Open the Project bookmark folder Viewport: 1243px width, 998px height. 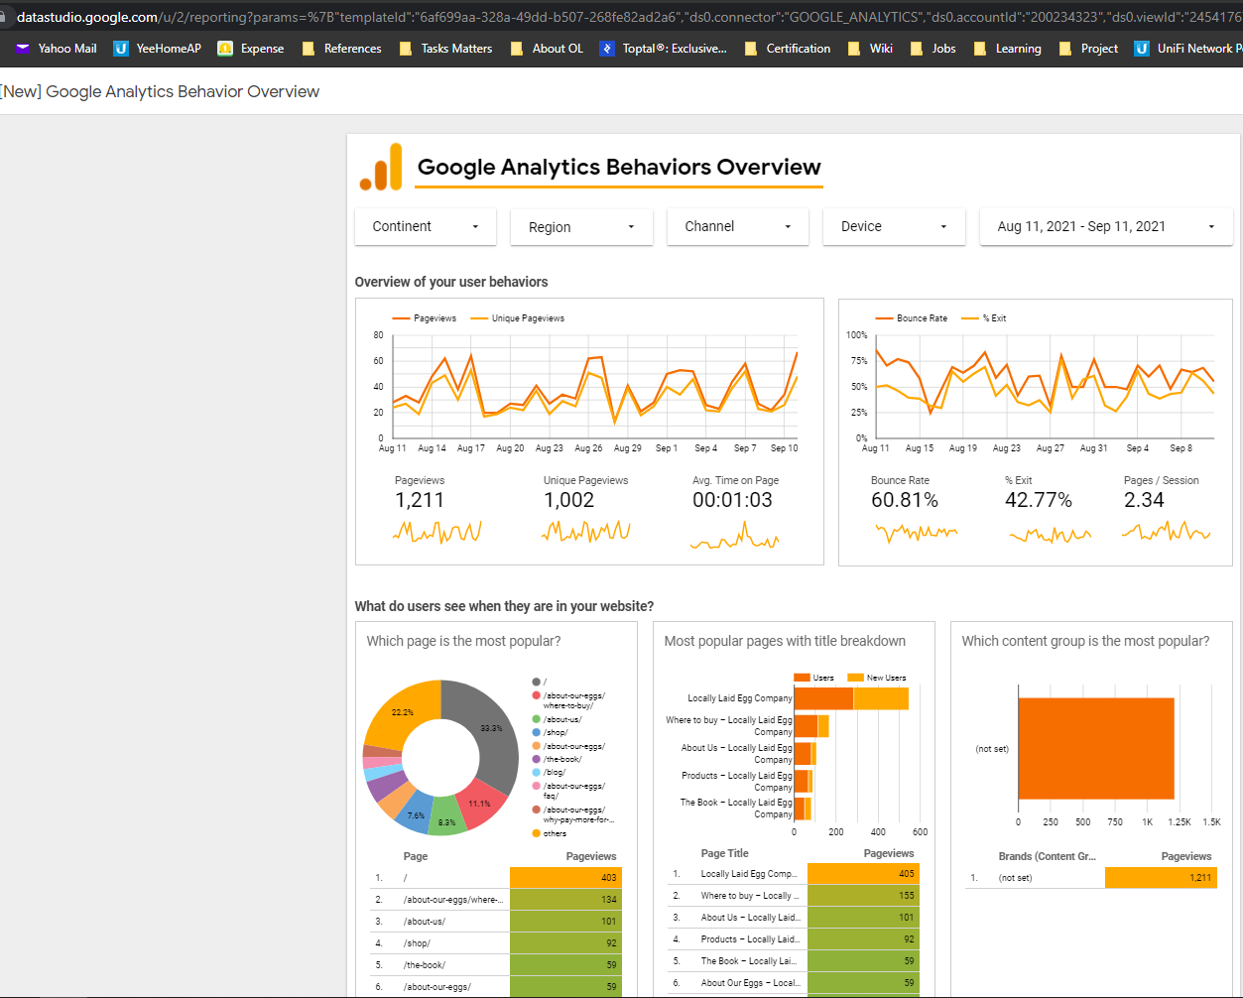coord(1088,48)
